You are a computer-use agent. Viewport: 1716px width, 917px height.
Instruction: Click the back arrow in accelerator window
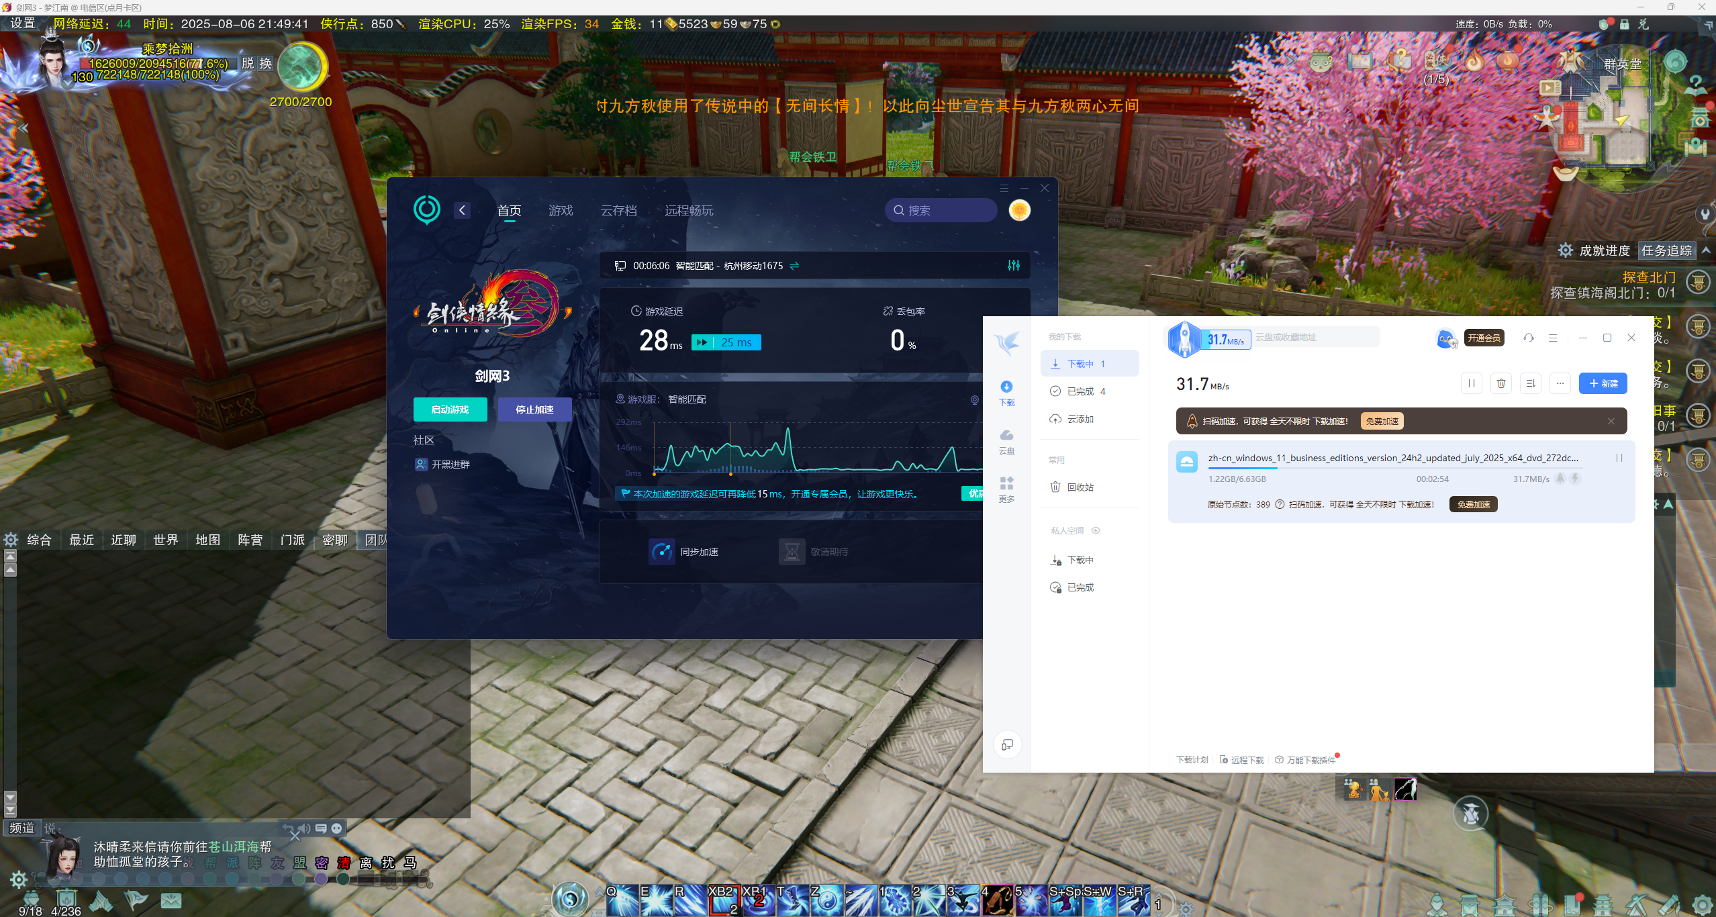462,210
